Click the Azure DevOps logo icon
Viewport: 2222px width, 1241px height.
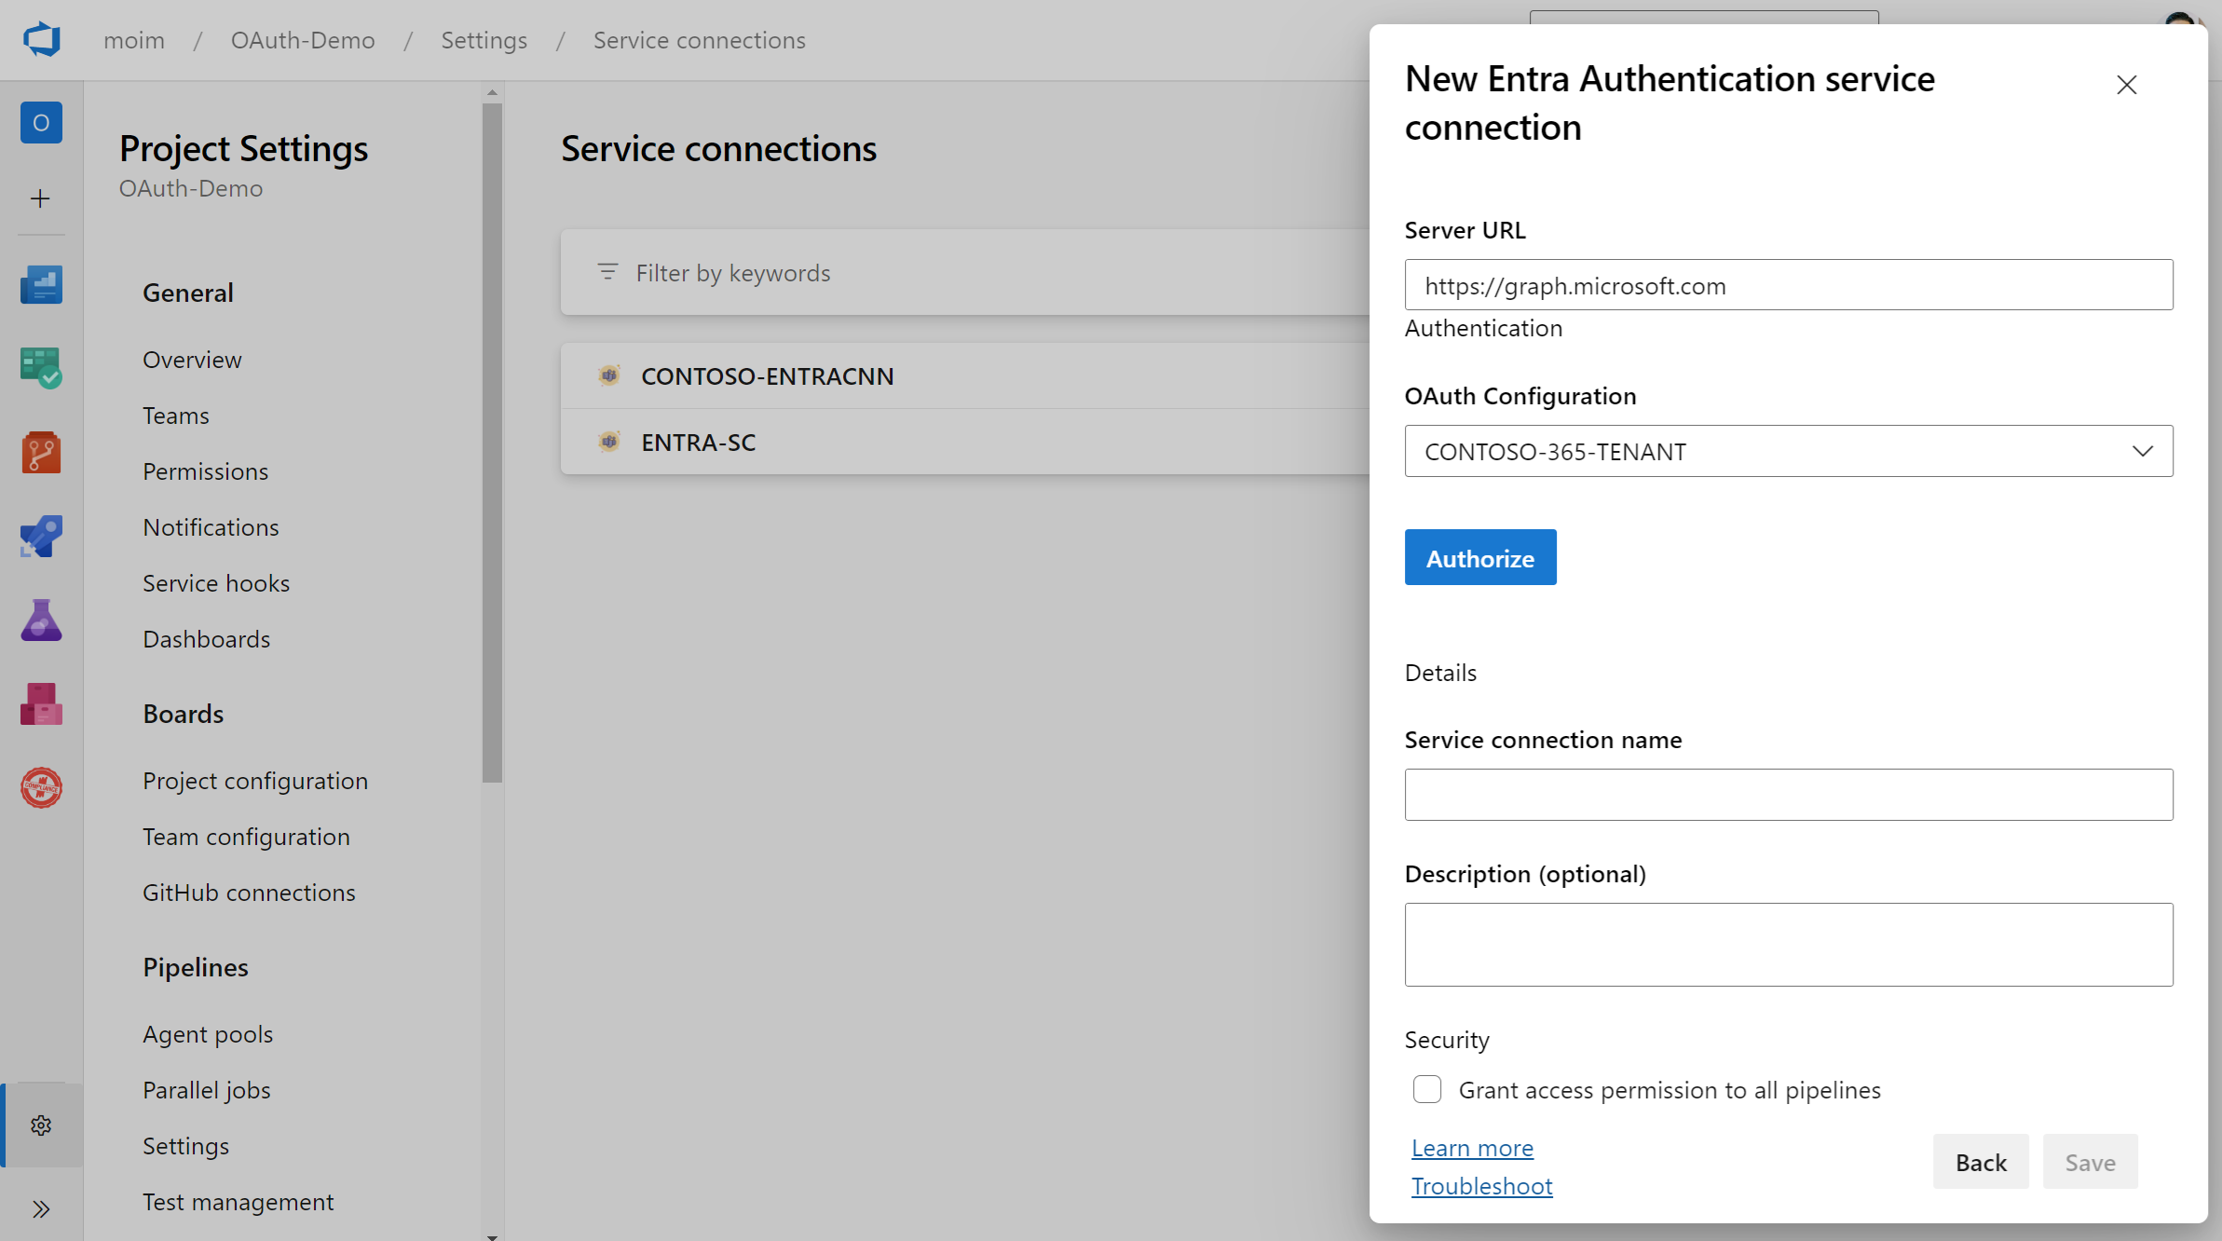[42, 40]
